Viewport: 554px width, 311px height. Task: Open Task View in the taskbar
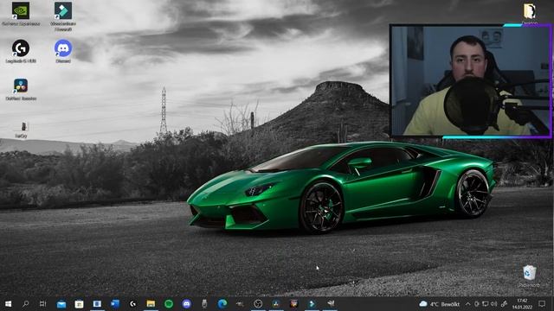42,303
